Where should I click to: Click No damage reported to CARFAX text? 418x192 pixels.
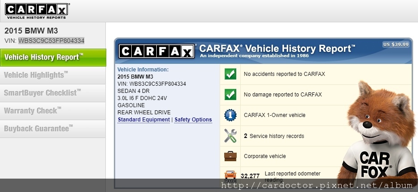point(283,95)
